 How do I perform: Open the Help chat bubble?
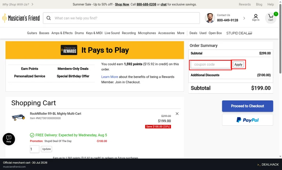coord(9,139)
